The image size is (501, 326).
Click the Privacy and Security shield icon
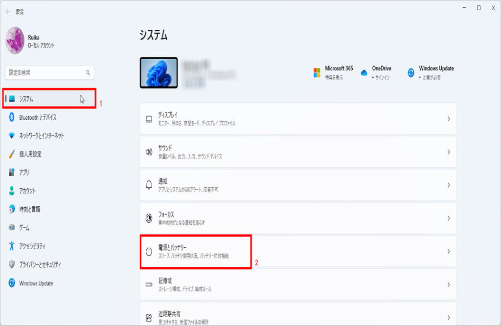pos(12,264)
